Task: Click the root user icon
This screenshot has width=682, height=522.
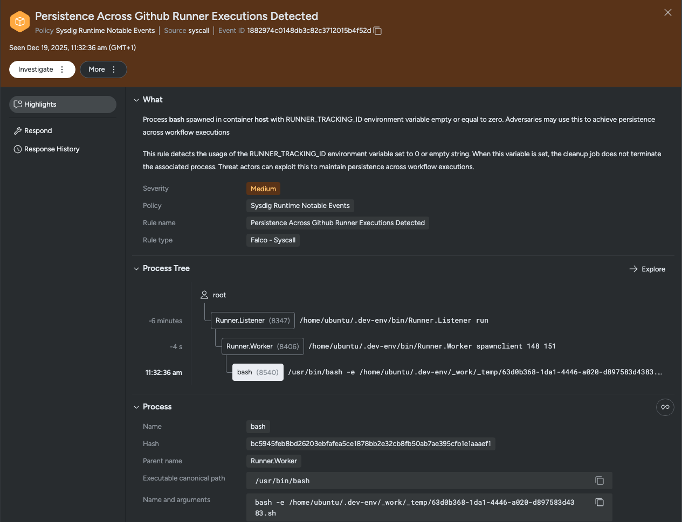Action: pos(204,295)
